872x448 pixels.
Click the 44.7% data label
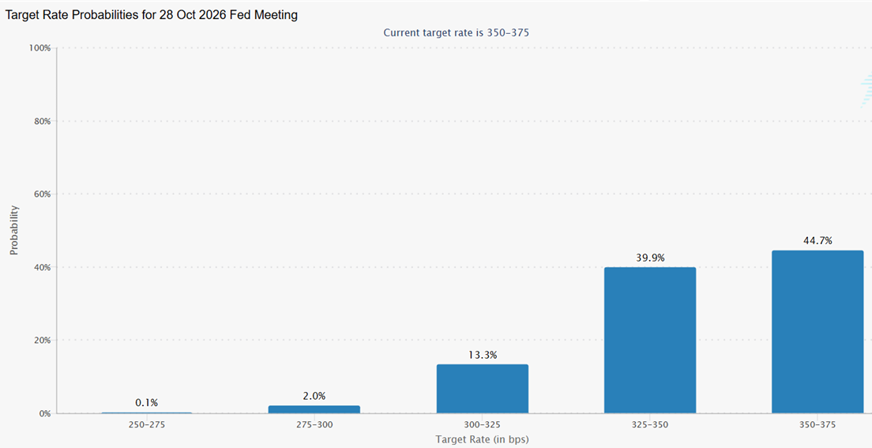817,241
